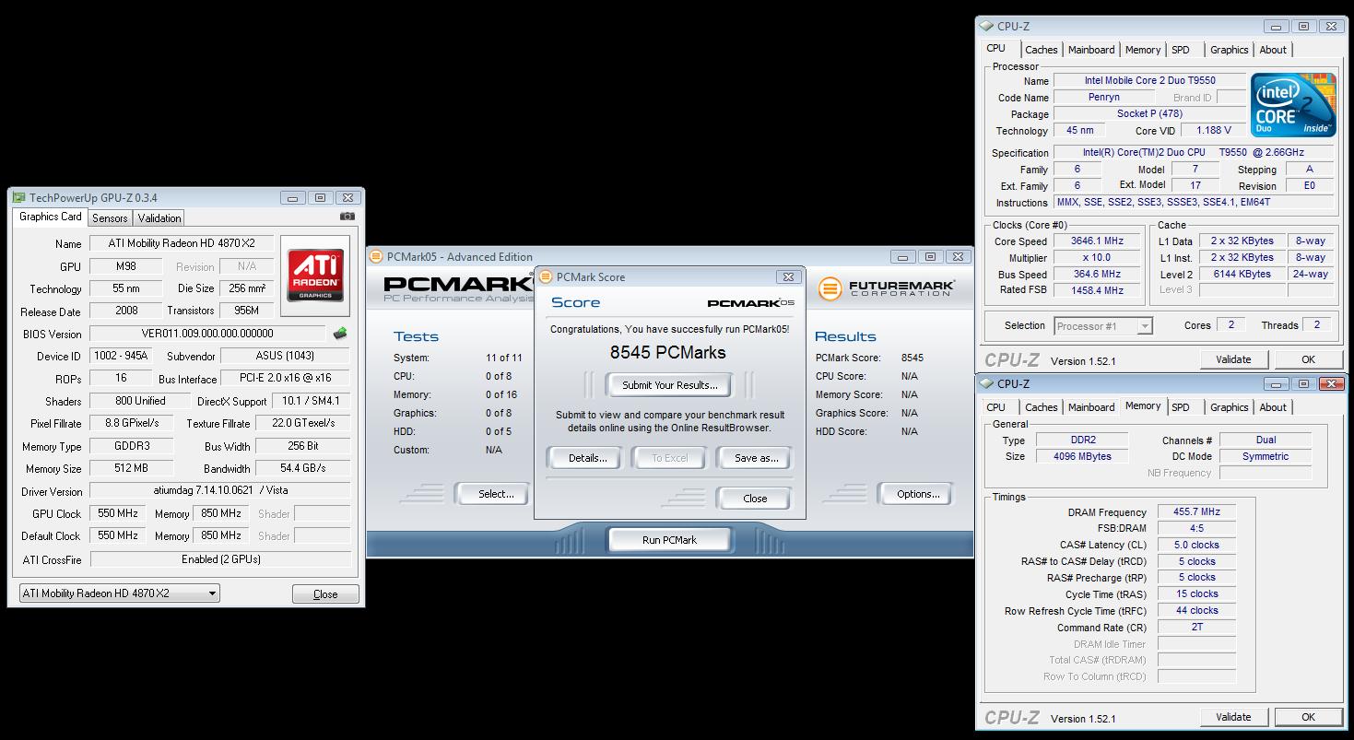
Task: Click the GPU name field ATI Mobility Radeon
Action: point(182,244)
